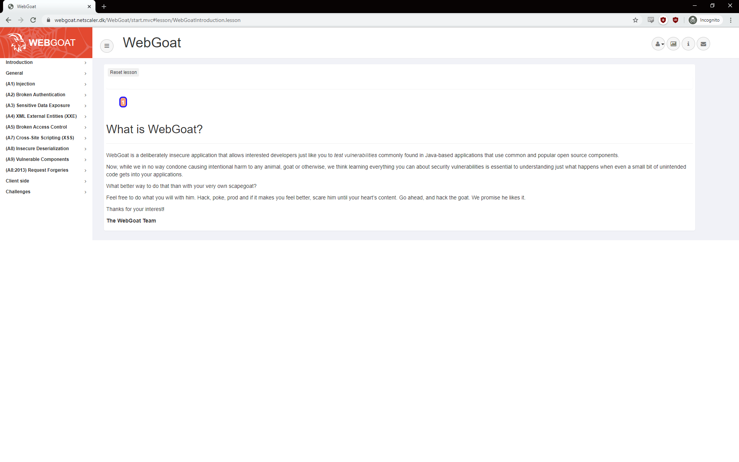Open the user profile dropdown icon
This screenshot has height=462, width=739.
pos(659,44)
